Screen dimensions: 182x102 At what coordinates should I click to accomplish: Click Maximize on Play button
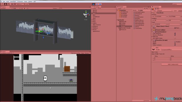click(76, 53)
